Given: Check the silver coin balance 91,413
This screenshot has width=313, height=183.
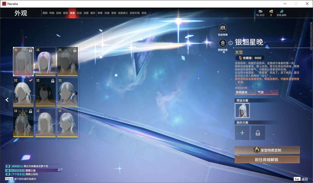Looking at the screenshot, I should click(x=260, y=13).
